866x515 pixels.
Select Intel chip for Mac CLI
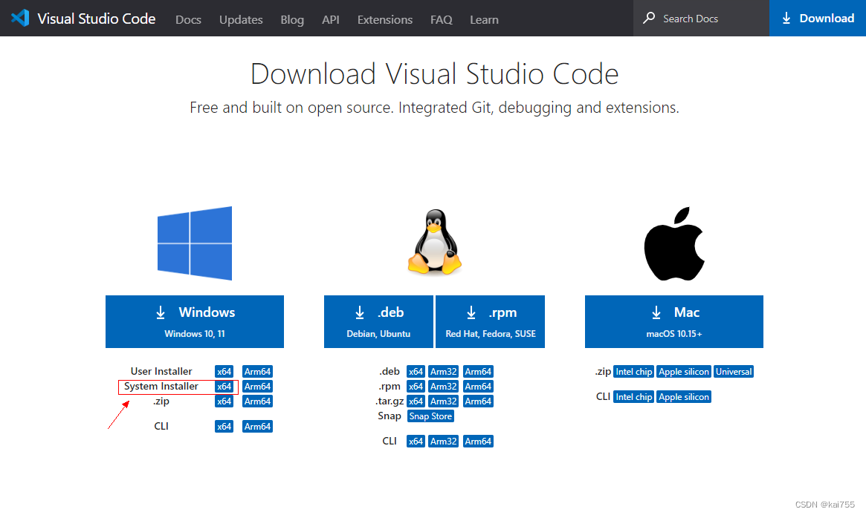pyautogui.click(x=634, y=397)
